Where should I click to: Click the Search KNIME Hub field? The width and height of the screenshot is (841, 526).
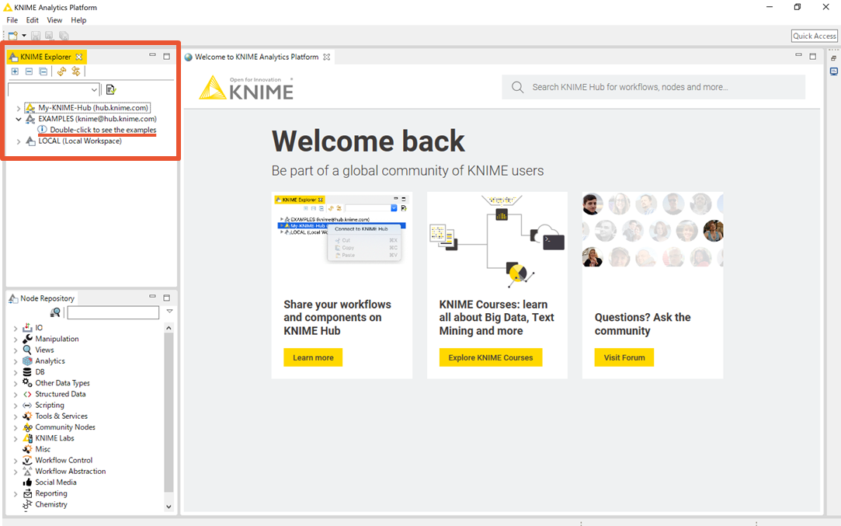(x=653, y=87)
